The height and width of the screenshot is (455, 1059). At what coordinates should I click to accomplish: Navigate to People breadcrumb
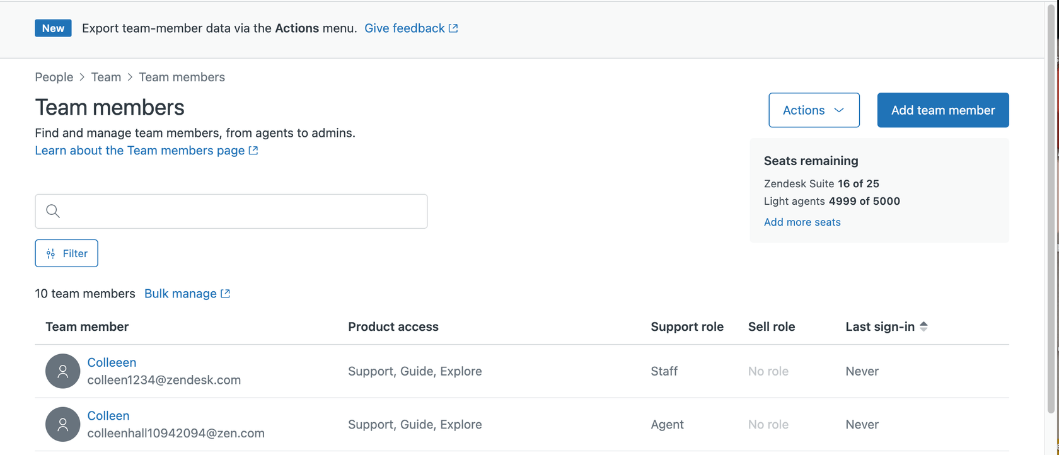click(54, 77)
